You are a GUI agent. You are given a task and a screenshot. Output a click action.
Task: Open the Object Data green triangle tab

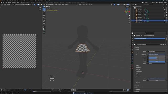pos(132,63)
